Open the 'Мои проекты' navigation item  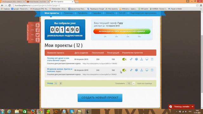pos(52,13)
